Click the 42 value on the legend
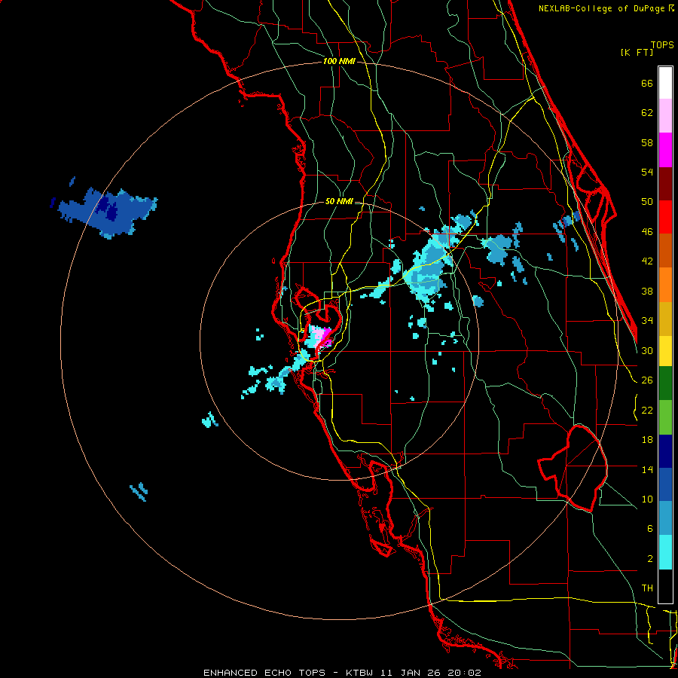 647,261
